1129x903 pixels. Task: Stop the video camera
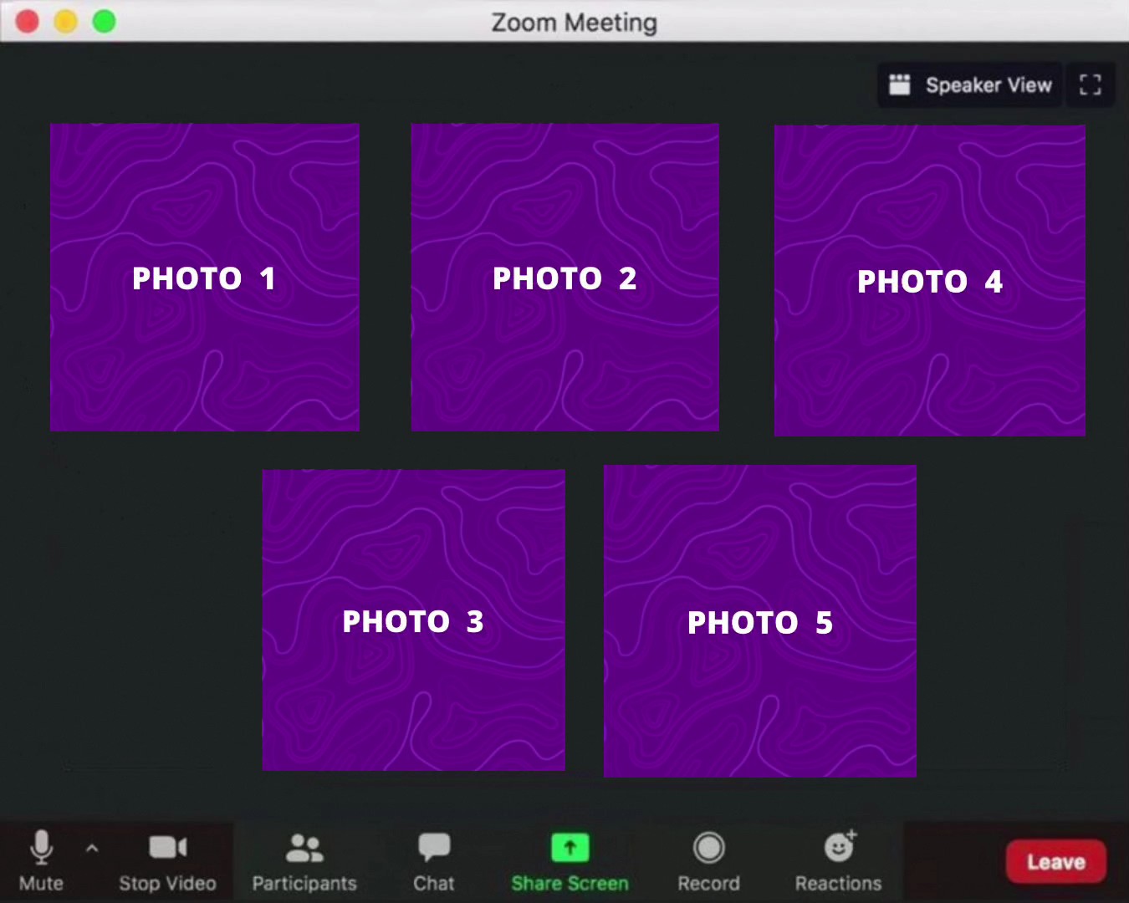167,860
